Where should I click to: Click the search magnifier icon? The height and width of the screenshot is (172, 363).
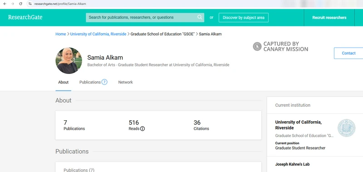[200, 17]
